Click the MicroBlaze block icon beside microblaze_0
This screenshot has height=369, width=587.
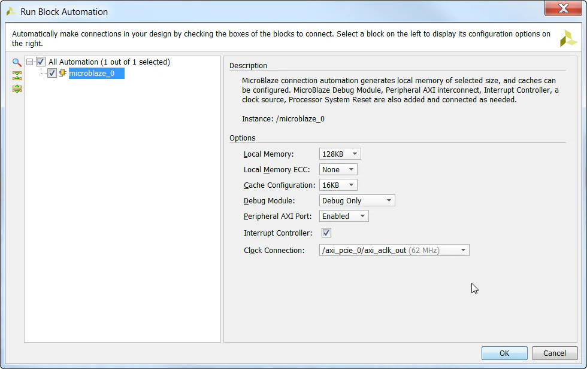coord(63,73)
